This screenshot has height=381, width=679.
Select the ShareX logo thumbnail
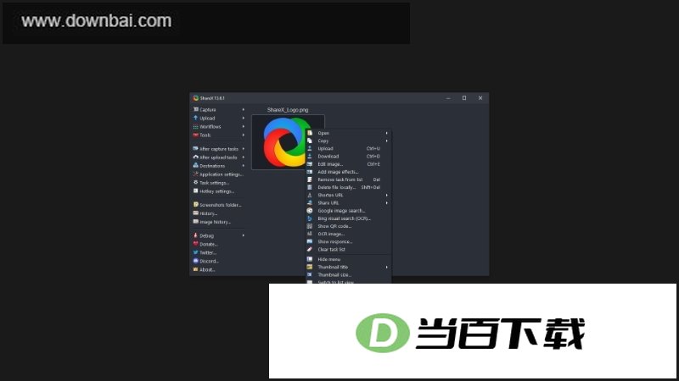(288, 142)
